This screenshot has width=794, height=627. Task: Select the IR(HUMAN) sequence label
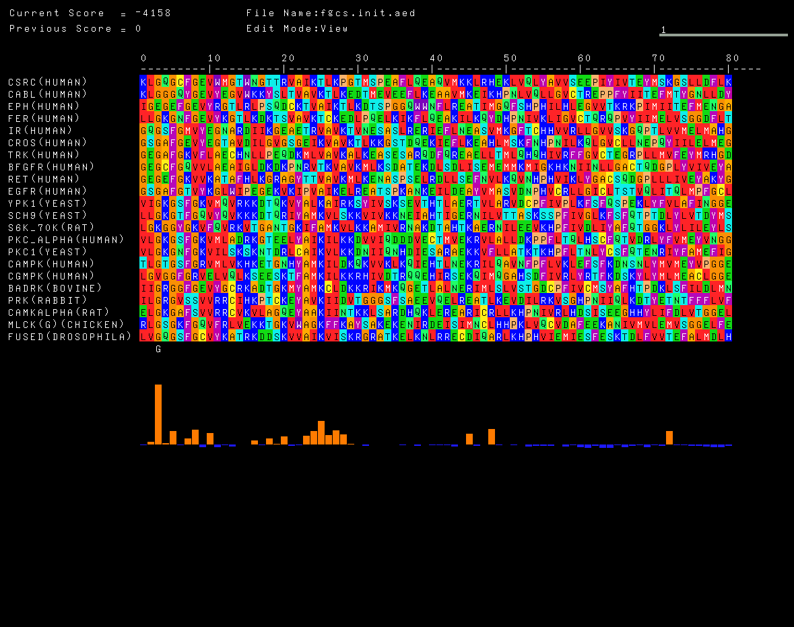tap(40, 131)
